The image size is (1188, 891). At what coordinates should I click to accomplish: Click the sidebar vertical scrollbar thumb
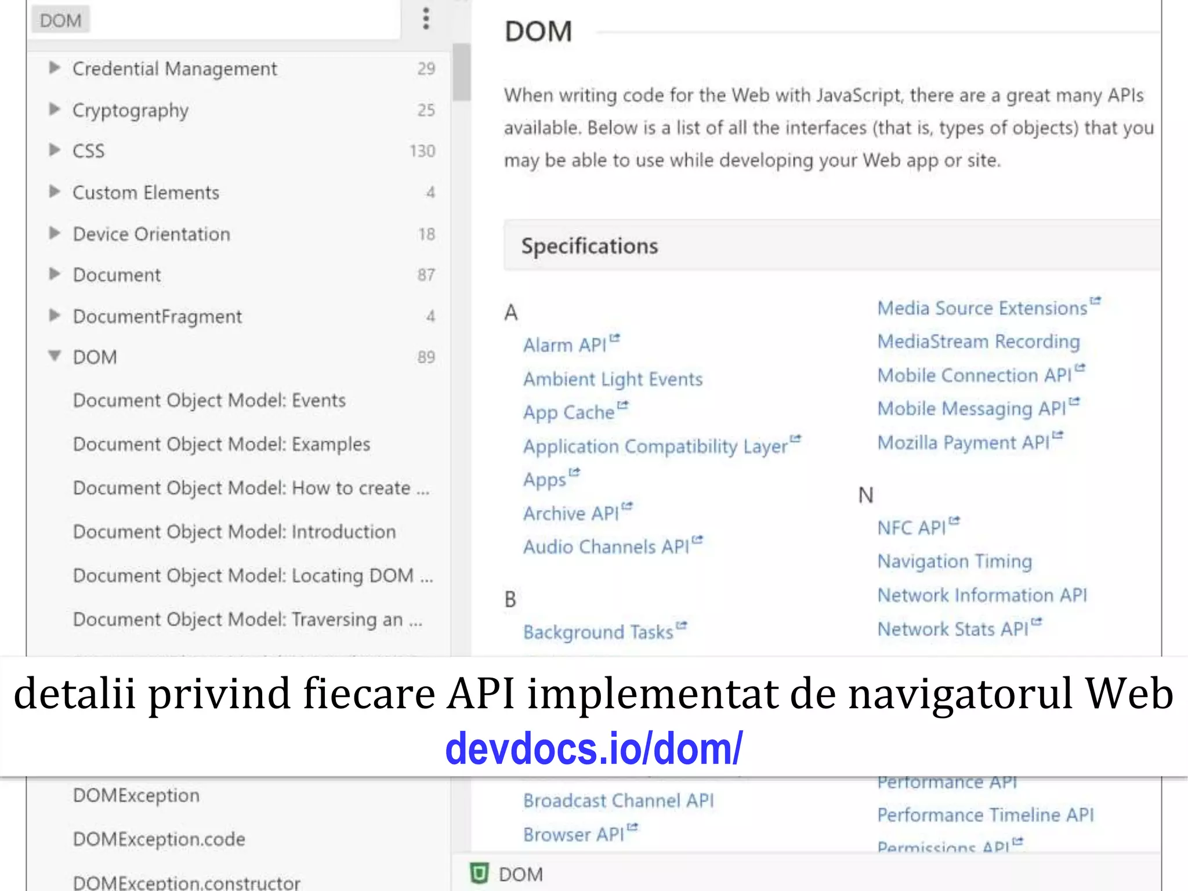coord(461,73)
